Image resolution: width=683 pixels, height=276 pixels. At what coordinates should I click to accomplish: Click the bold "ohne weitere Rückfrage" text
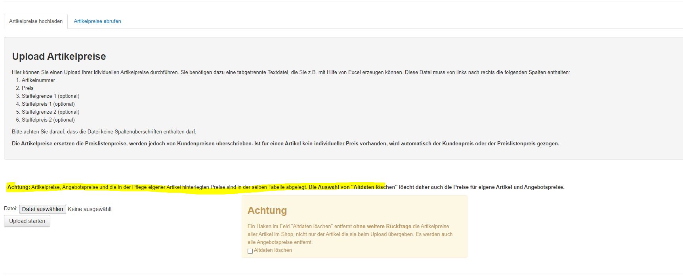[382, 227]
